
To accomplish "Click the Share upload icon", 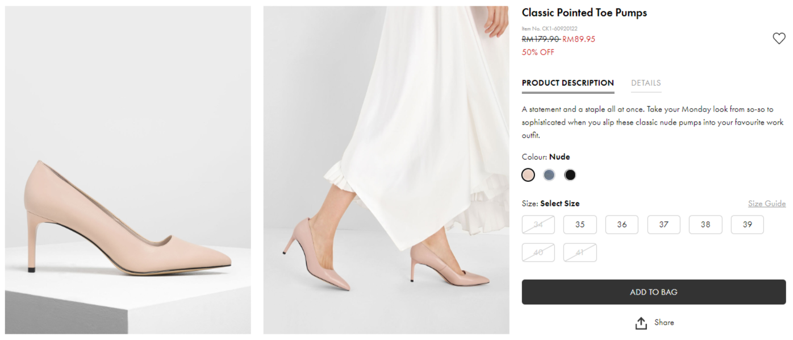I will pos(641,323).
